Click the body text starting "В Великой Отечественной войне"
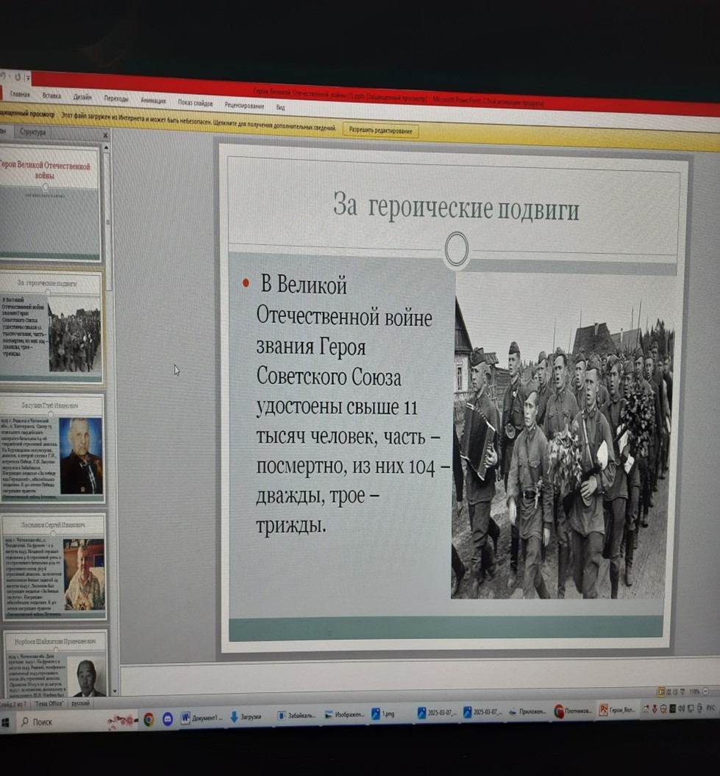 point(352,405)
